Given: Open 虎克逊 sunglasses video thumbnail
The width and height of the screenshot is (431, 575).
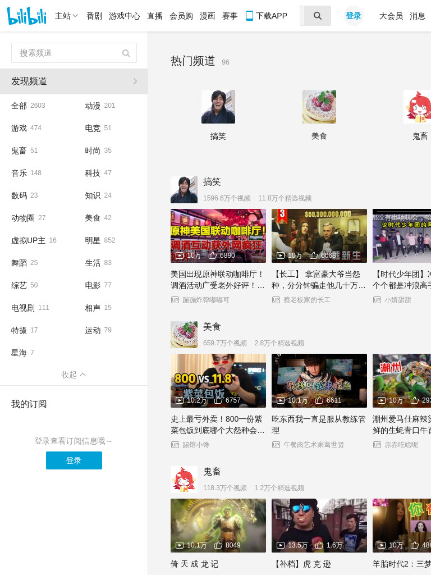Looking at the screenshot, I should (x=319, y=526).
